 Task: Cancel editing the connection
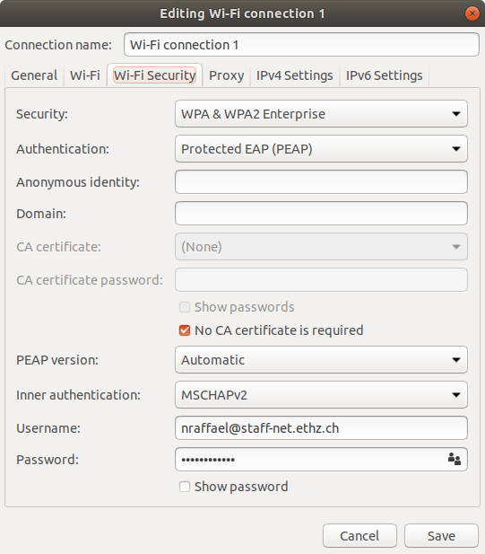(359, 536)
